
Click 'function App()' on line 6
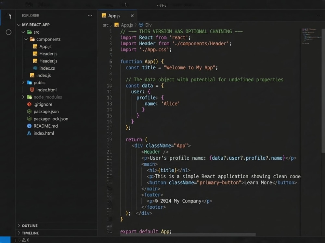(139, 62)
